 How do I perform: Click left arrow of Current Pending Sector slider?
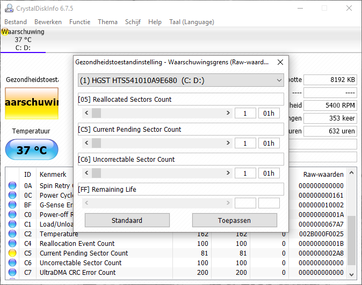(86, 143)
